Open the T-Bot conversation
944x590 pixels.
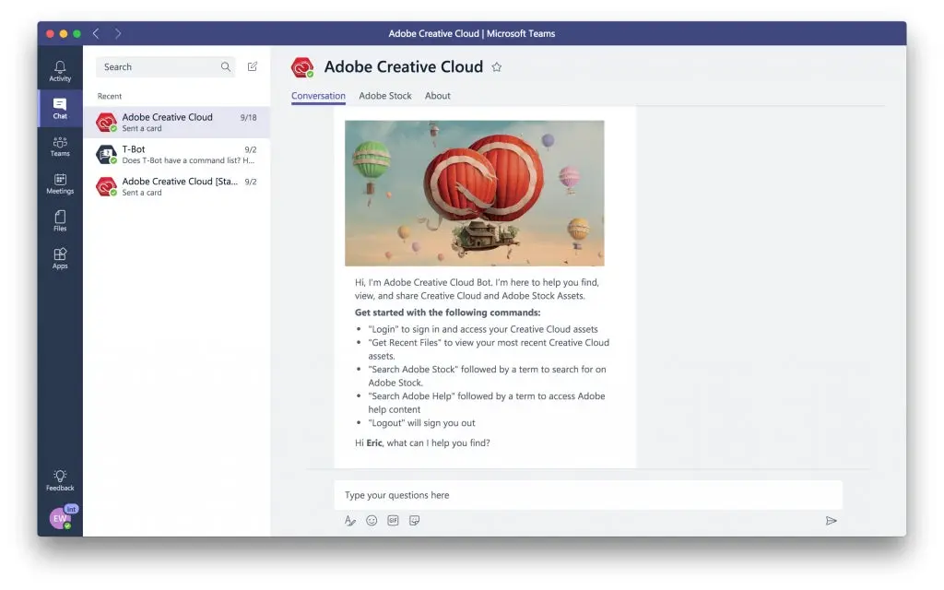(175, 154)
